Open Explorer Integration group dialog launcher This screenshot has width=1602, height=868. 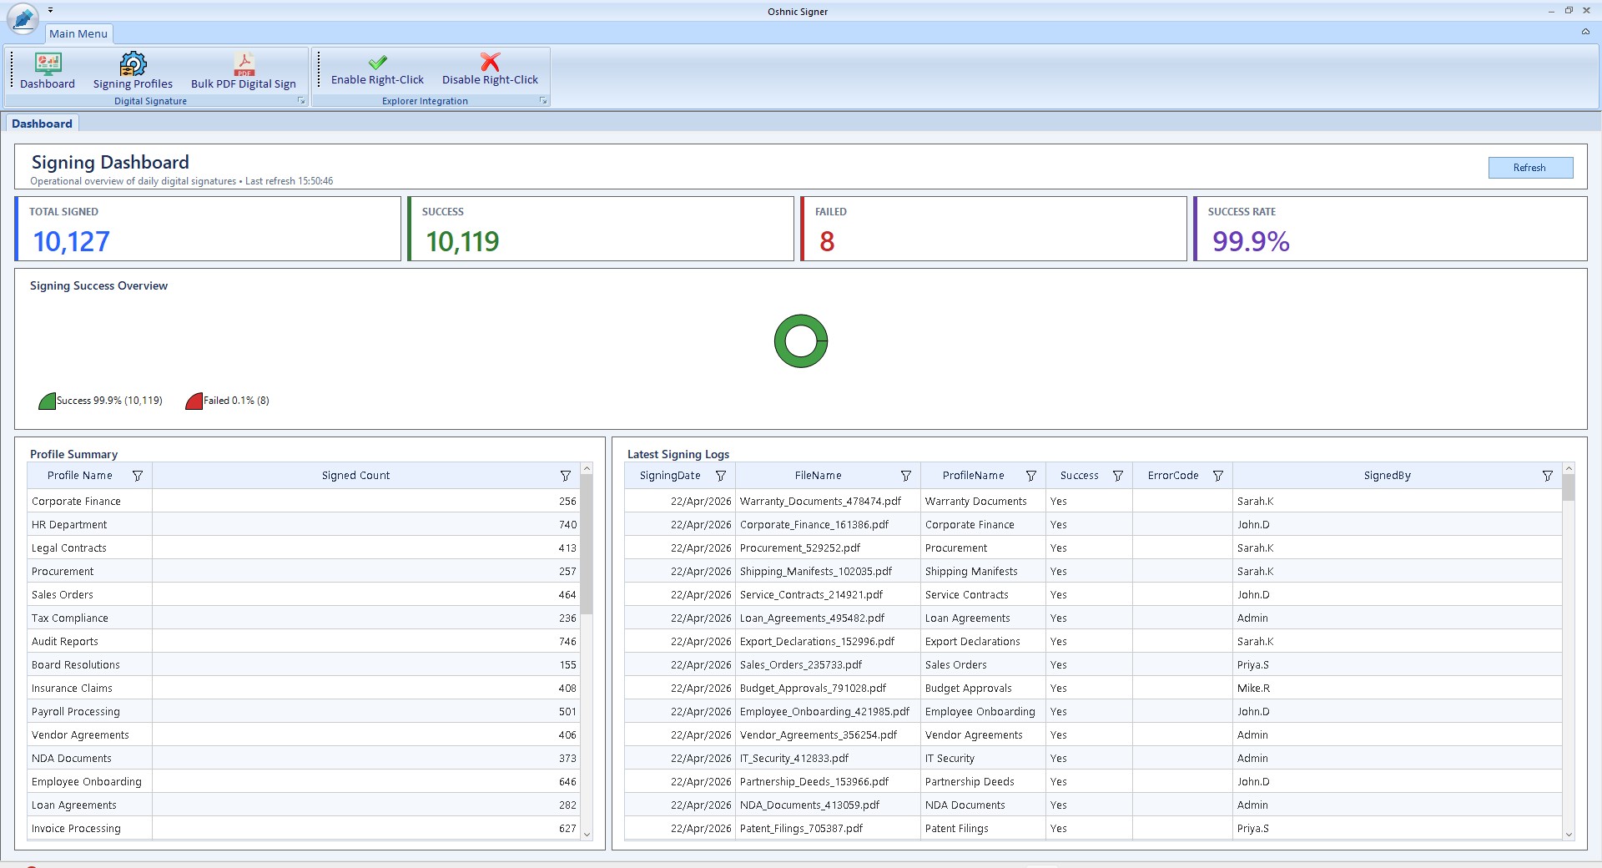tap(543, 101)
